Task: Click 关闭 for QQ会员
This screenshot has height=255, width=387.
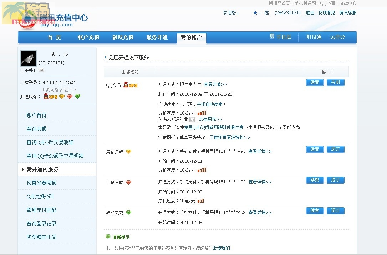Action: click(x=335, y=82)
